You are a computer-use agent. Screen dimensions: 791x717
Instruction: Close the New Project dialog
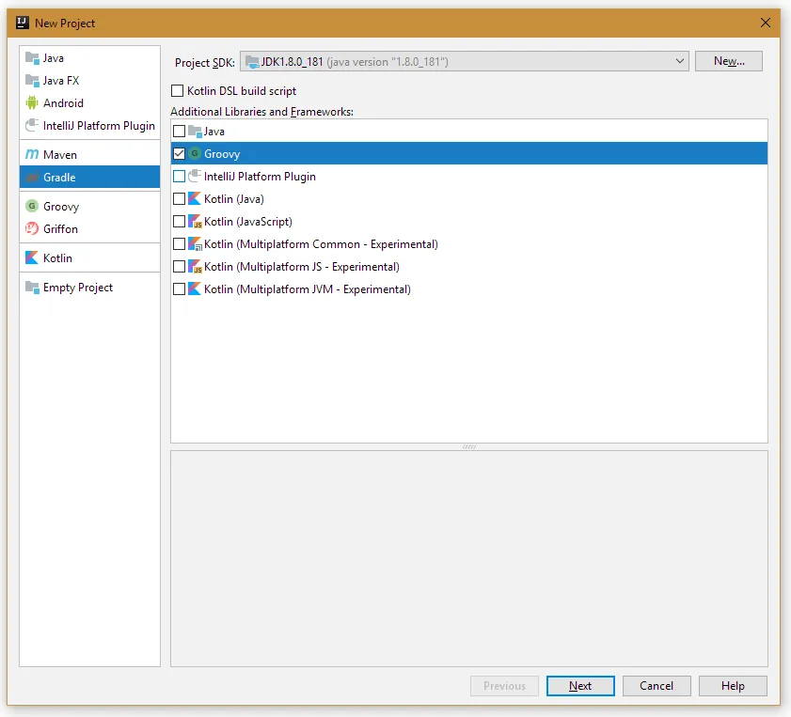click(766, 23)
